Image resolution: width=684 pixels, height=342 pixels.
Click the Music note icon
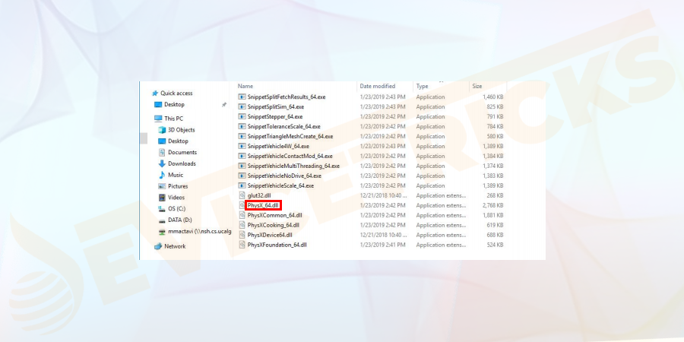click(x=162, y=175)
